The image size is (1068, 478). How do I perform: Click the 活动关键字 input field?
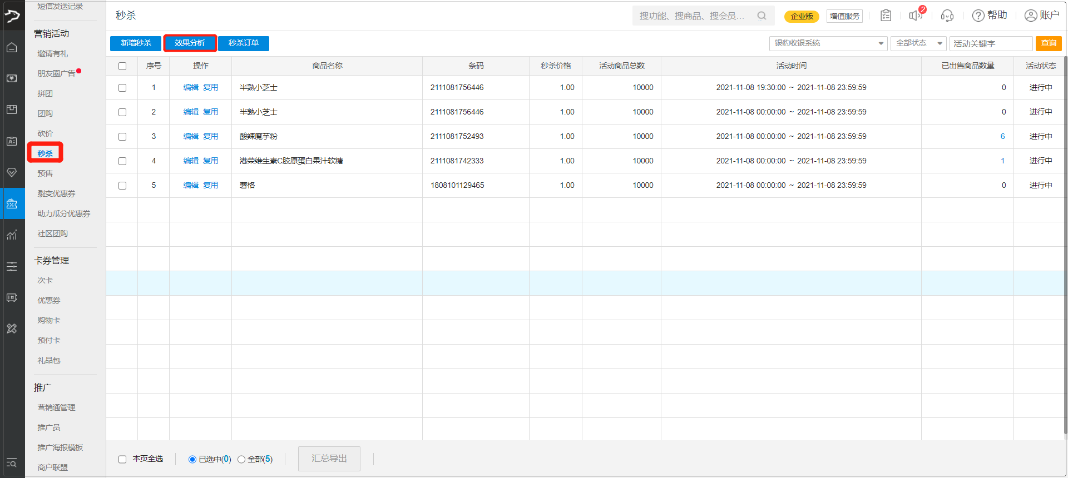[991, 43]
